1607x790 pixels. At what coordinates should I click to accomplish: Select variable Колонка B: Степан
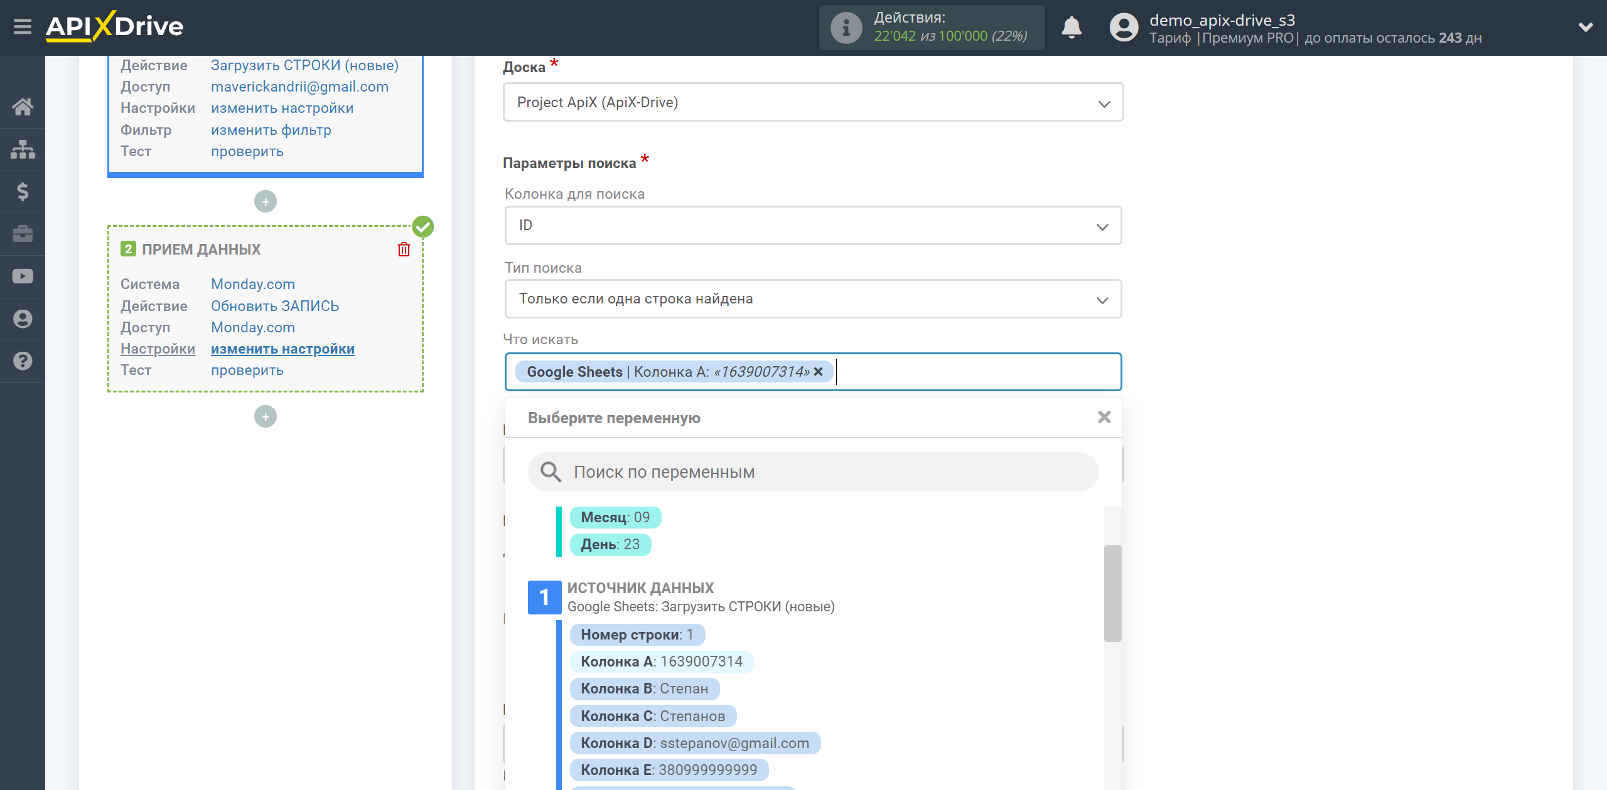pos(645,688)
